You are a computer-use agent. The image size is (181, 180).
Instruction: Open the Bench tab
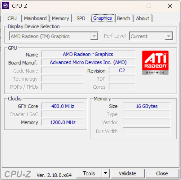pos(124,19)
